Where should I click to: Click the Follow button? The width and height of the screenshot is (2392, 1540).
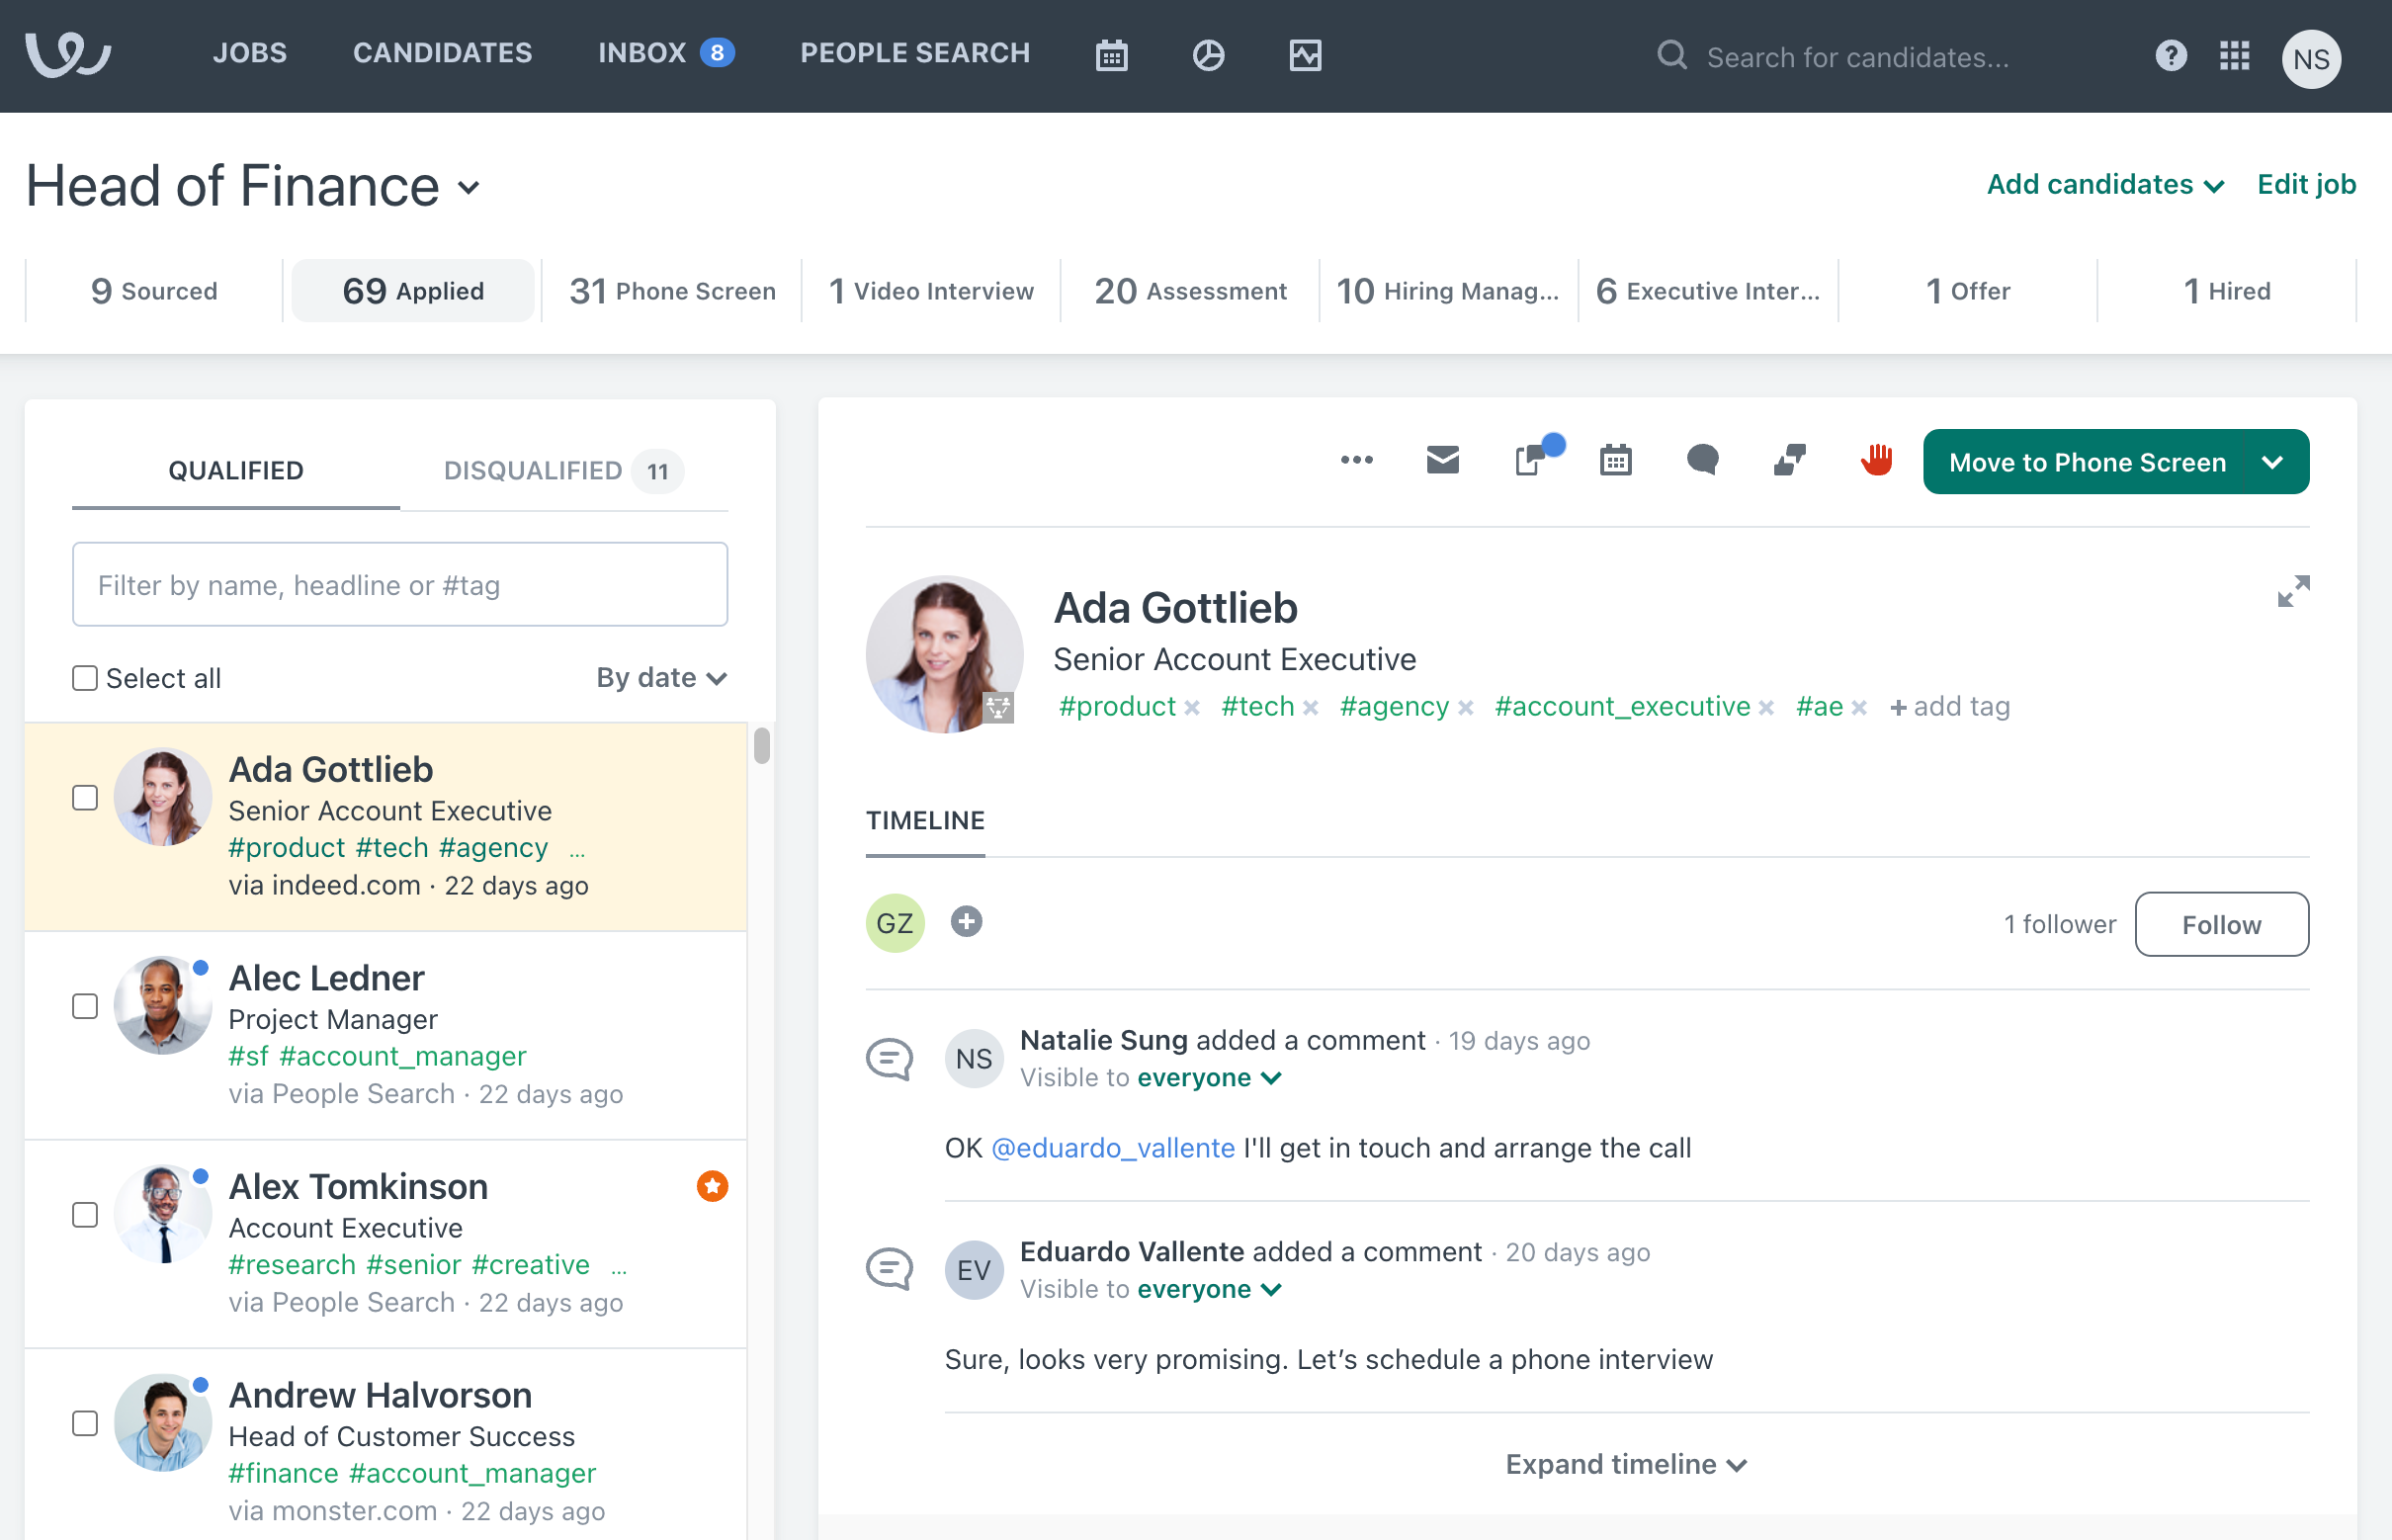point(2221,925)
